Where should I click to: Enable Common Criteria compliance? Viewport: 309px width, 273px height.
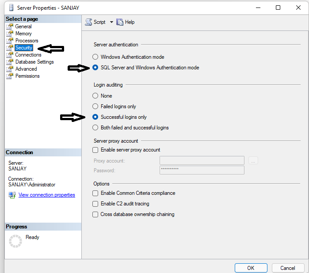point(95,193)
